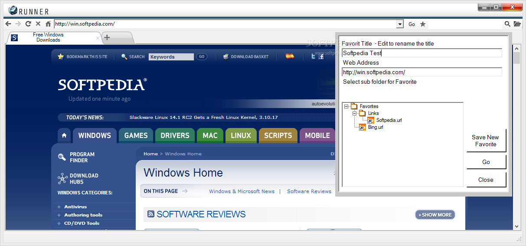The width and height of the screenshot is (526, 246).
Task: Open the MAC category tab
Action: 210,135
